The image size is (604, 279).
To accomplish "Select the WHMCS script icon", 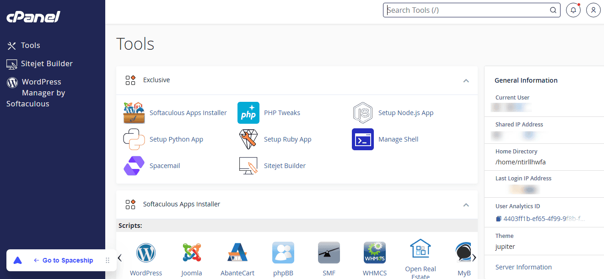I will pos(375,253).
